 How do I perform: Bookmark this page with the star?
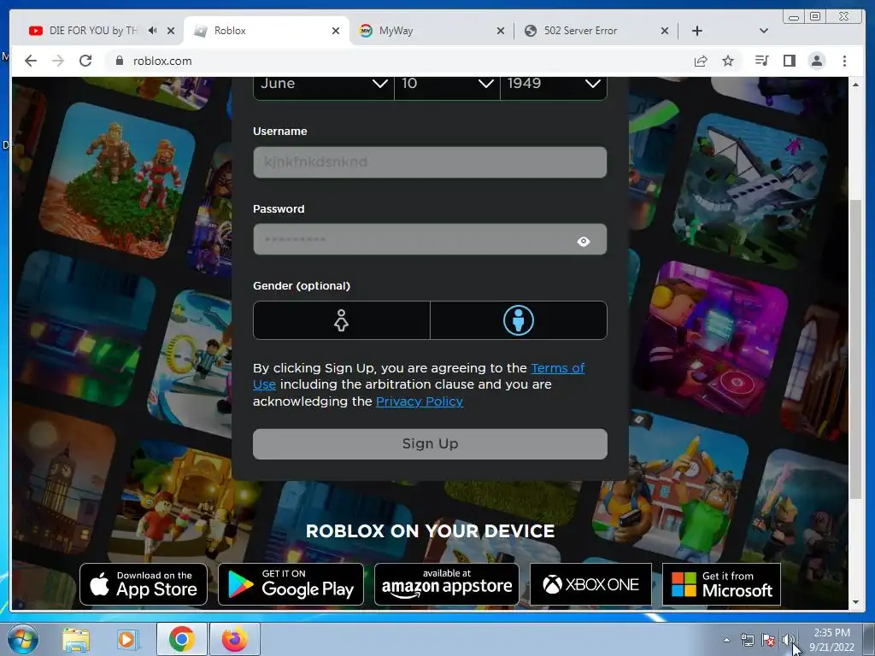click(728, 61)
